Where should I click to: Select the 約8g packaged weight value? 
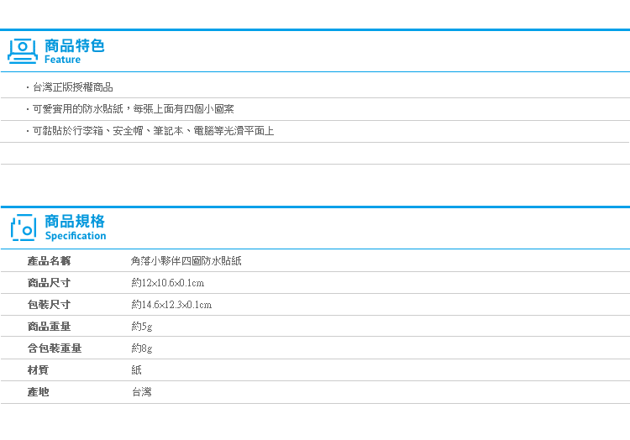tap(142, 348)
